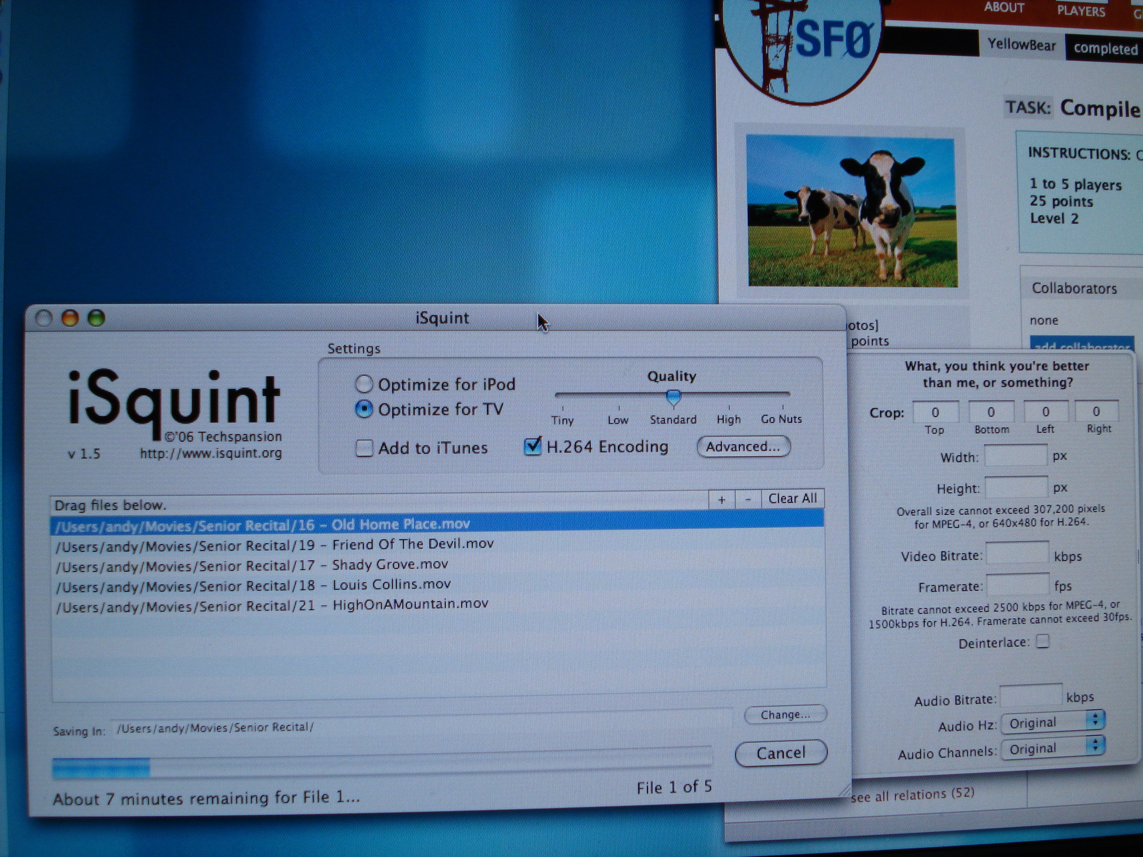Screen dimensions: 1143x857
Task: Click Change... save location button
Action: 785,715
